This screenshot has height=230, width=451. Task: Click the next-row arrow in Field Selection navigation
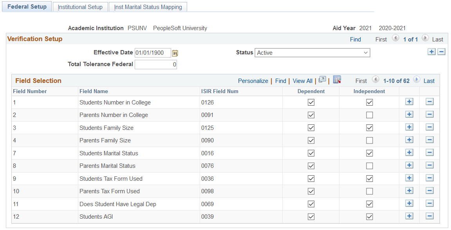(x=417, y=81)
